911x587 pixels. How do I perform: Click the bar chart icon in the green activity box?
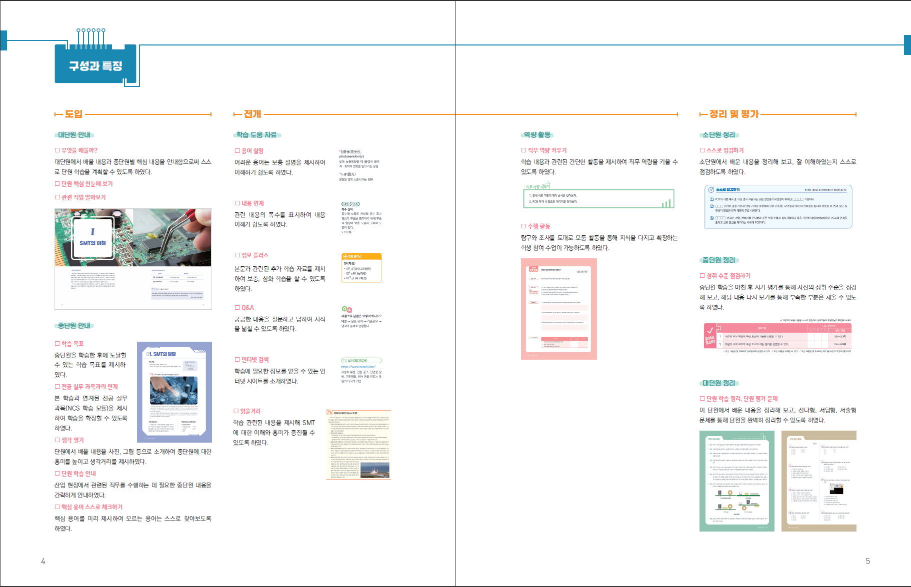point(666,203)
